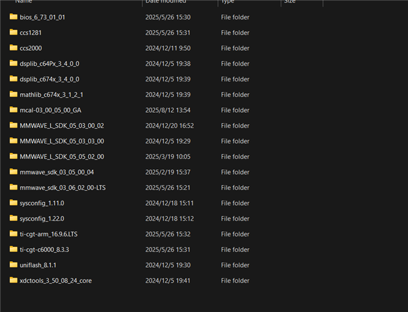Click the mmwave_sdk_03_06_02_00-LTS name
Image resolution: width=408 pixels, height=312 pixels.
coord(63,188)
